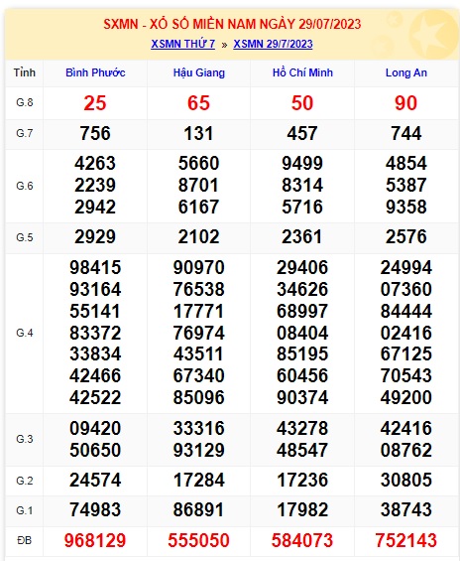460x561 pixels.
Task: Click the Bình Phước province header
Action: [x=95, y=72]
